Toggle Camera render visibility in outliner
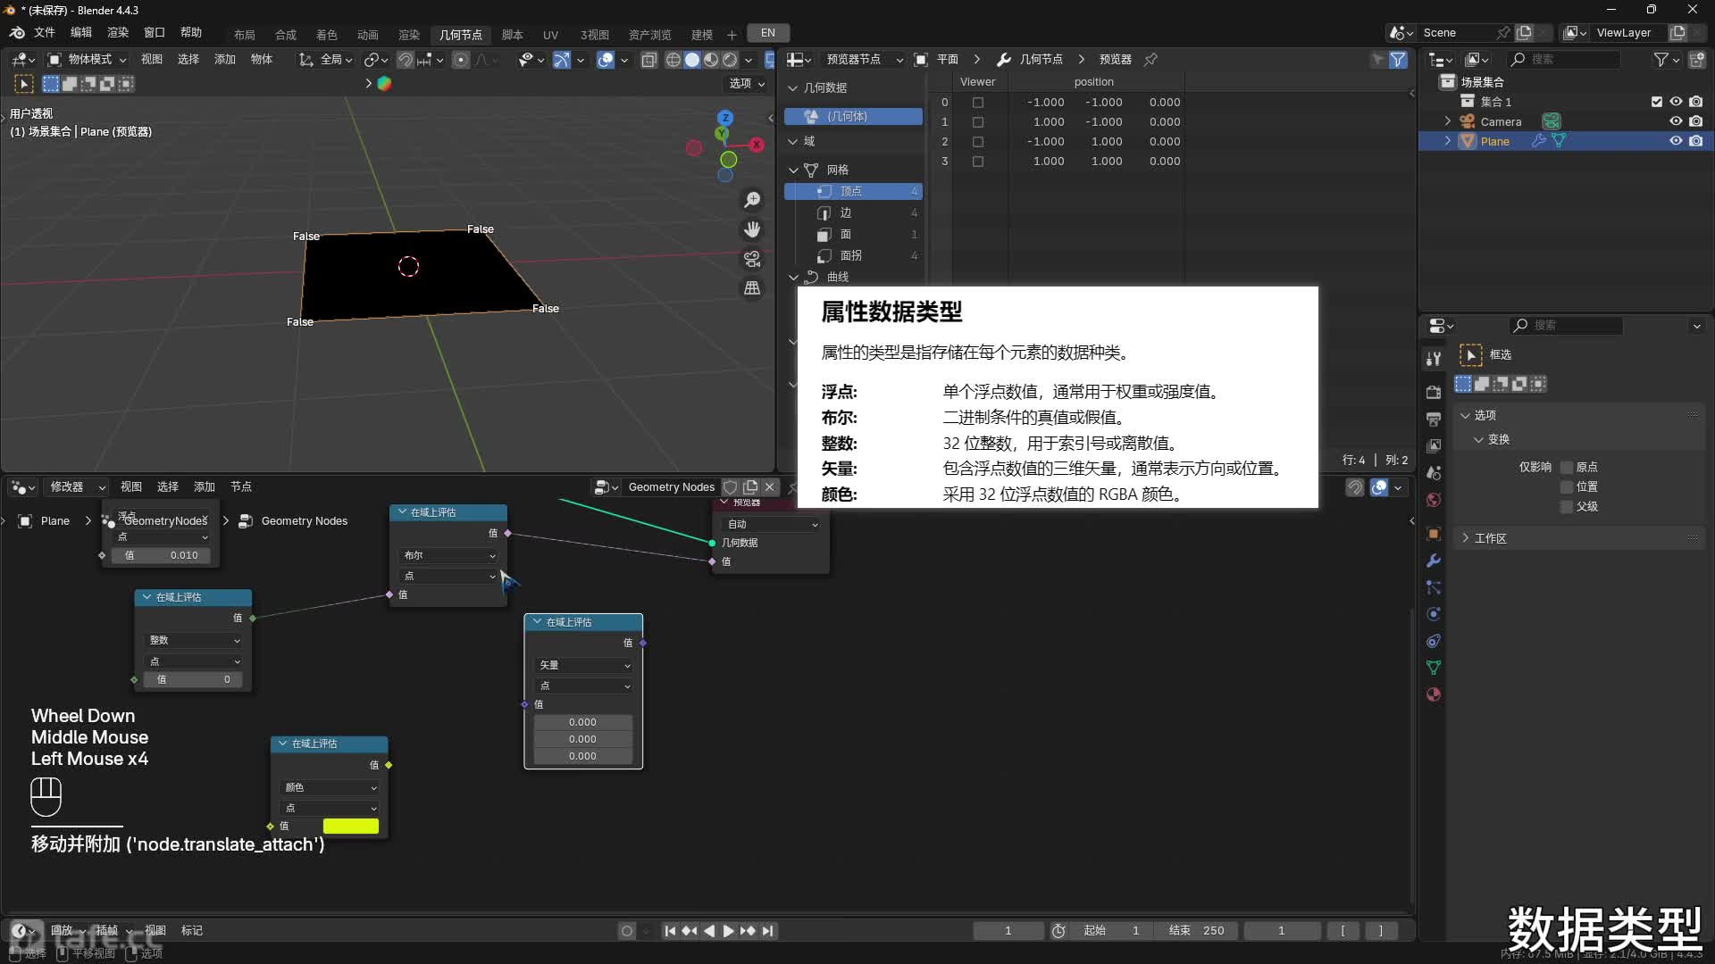 [1695, 121]
